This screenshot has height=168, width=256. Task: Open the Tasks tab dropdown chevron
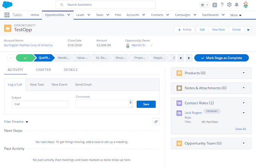pos(108,15)
